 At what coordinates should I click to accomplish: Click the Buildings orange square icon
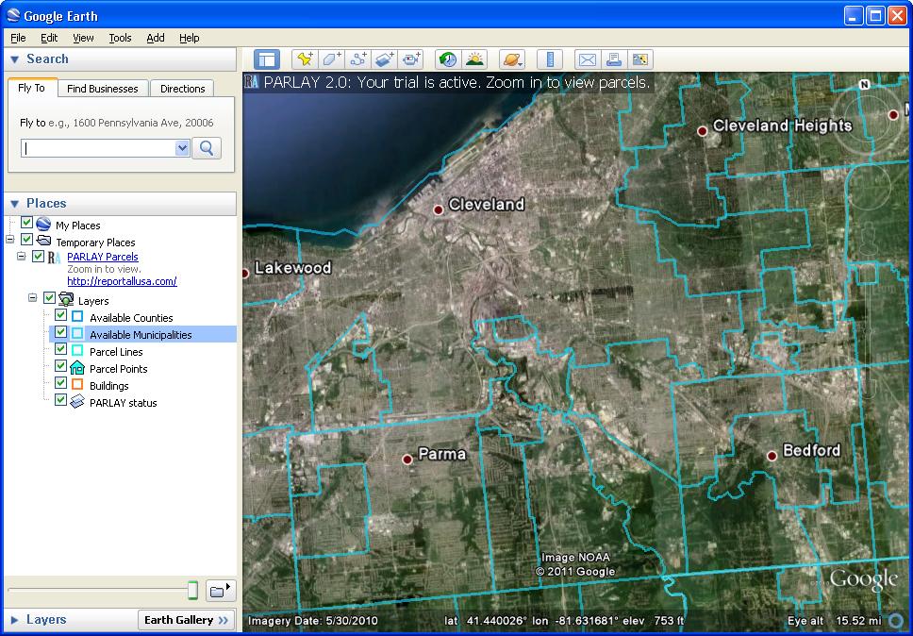(76, 384)
